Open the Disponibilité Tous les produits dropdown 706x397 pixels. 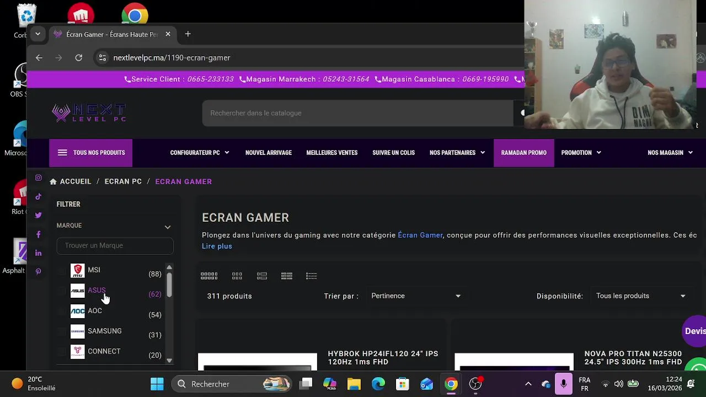coord(641,296)
